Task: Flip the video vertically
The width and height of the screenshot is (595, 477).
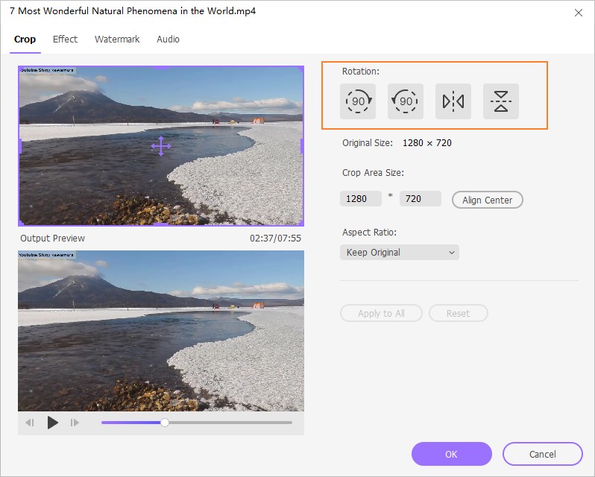Action: [501, 101]
